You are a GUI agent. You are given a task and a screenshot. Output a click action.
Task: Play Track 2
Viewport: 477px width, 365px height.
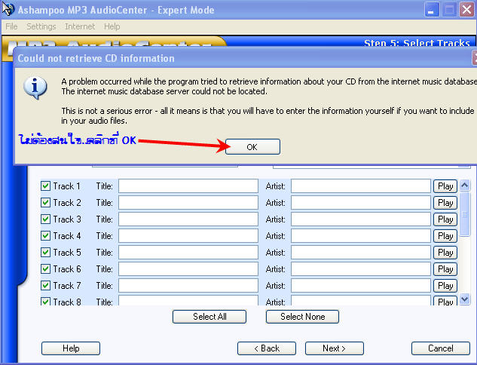pyautogui.click(x=445, y=202)
